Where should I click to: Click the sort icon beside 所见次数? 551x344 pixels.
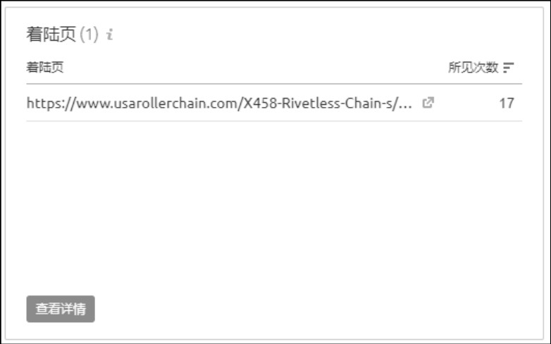508,68
